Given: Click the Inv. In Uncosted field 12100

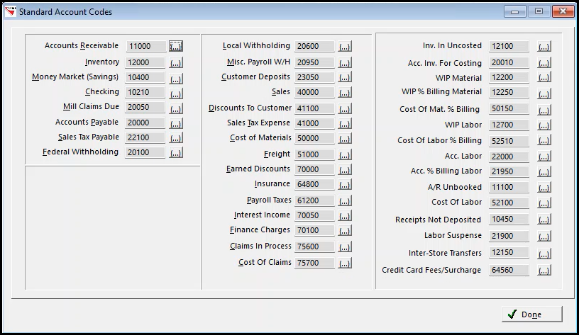Looking at the screenshot, I should point(509,46).
